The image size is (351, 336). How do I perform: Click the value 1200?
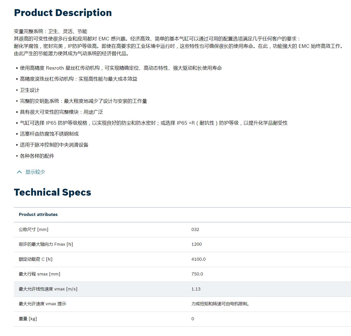click(196, 244)
